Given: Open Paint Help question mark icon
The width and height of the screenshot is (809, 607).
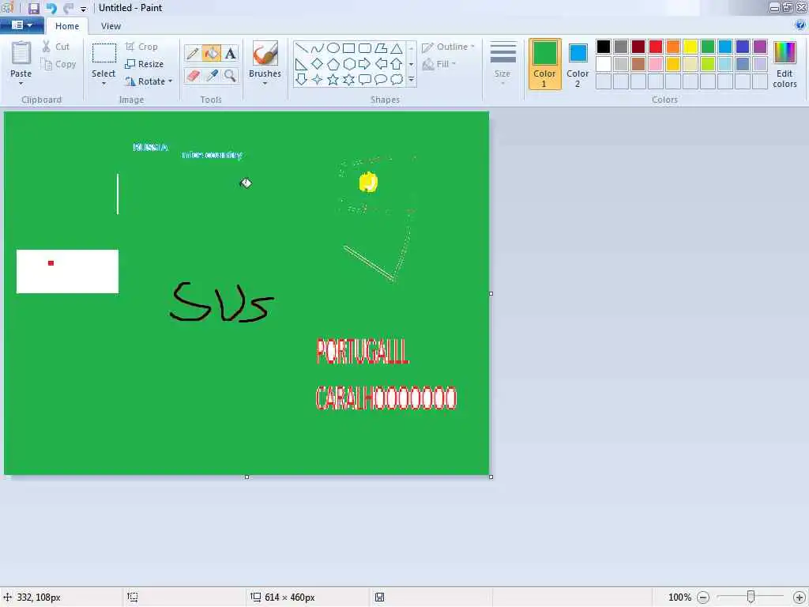Looking at the screenshot, I should pos(800,25).
